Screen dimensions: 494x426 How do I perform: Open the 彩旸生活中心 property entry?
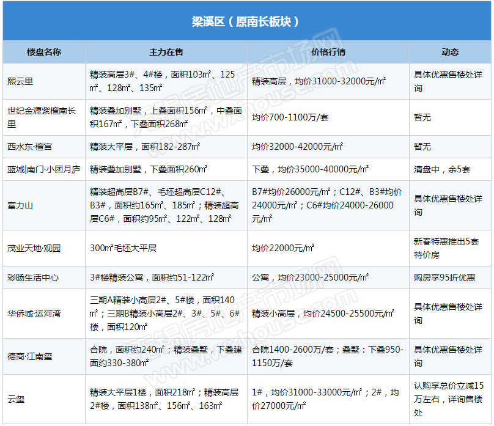click(33, 277)
